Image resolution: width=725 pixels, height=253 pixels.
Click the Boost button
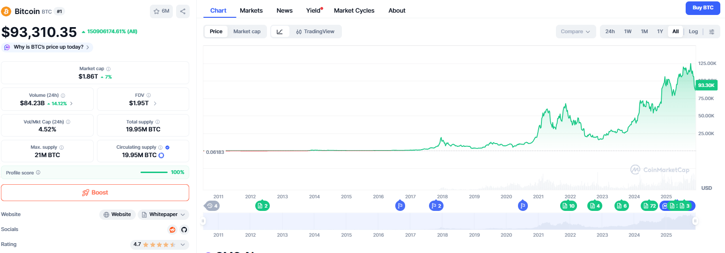click(x=95, y=193)
